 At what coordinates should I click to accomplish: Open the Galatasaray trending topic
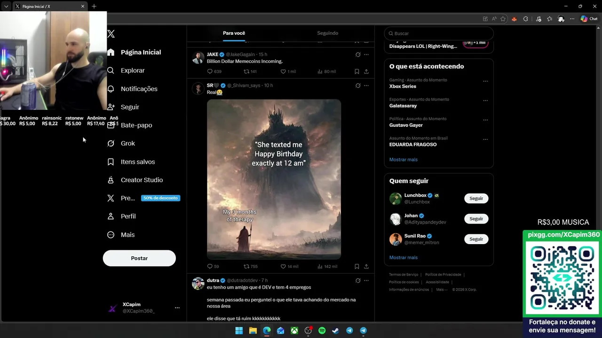pyautogui.click(x=403, y=106)
